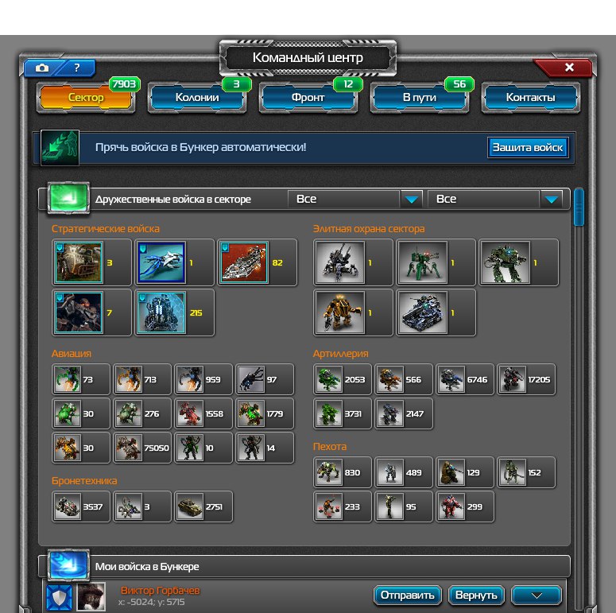Expand the dropdown arrow next to Вернуть
This screenshot has height=613, width=616.
click(x=536, y=596)
